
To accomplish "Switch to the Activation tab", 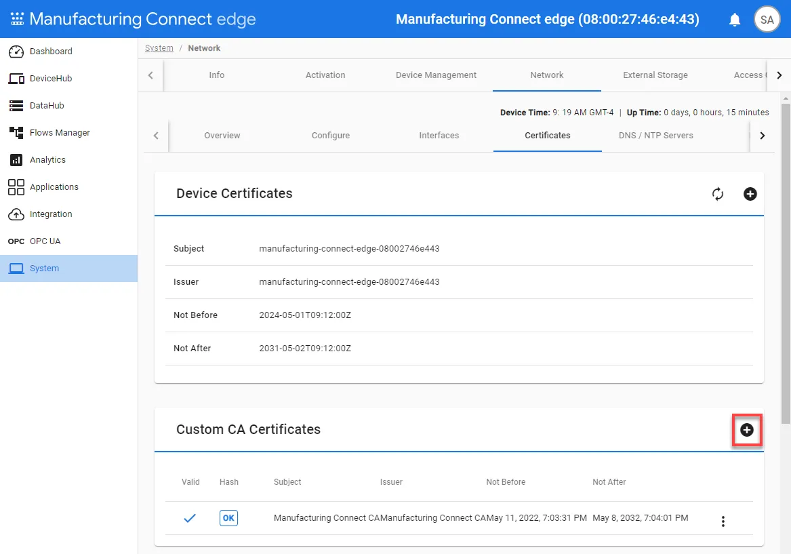I will (325, 75).
